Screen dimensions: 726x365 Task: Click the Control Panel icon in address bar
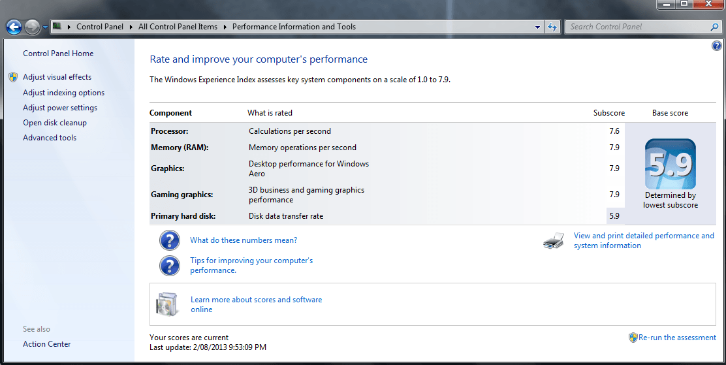(57, 26)
